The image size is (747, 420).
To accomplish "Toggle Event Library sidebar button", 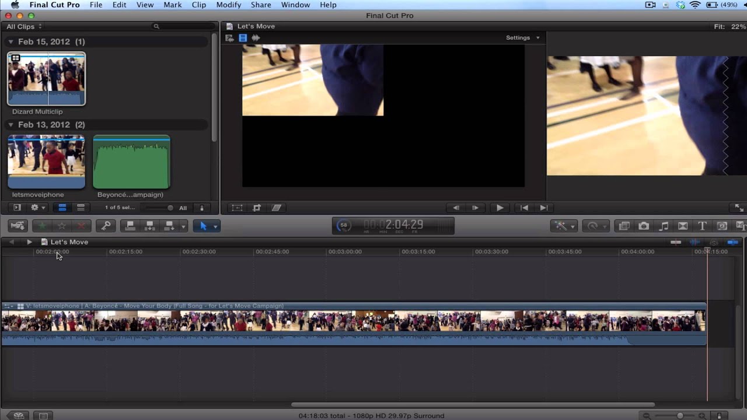I will pos(17,208).
